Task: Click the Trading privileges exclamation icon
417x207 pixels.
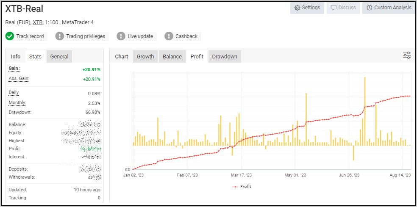Action: pyautogui.click(x=60, y=36)
